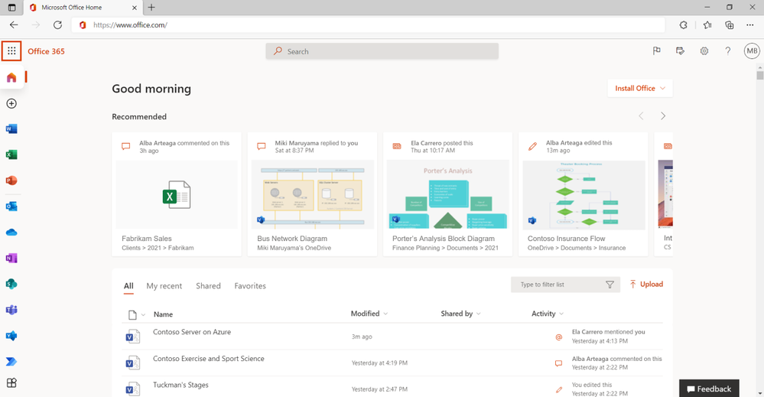This screenshot has width=764, height=397.
Task: Open browser extensions icon
Action: (x=684, y=24)
